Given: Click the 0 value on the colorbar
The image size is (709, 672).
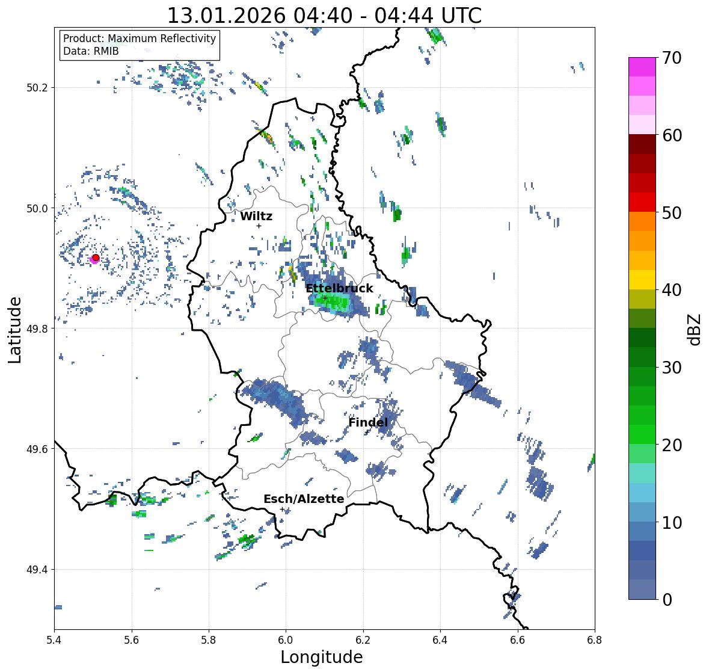Looking at the screenshot, I should click(667, 600).
